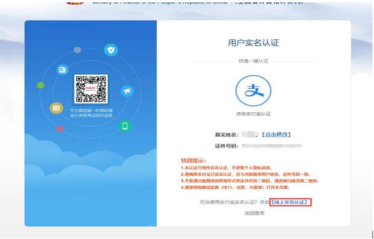This screenshot has width=374, height=239.
Task: Click the green dot on orbit
Action: [40, 85]
